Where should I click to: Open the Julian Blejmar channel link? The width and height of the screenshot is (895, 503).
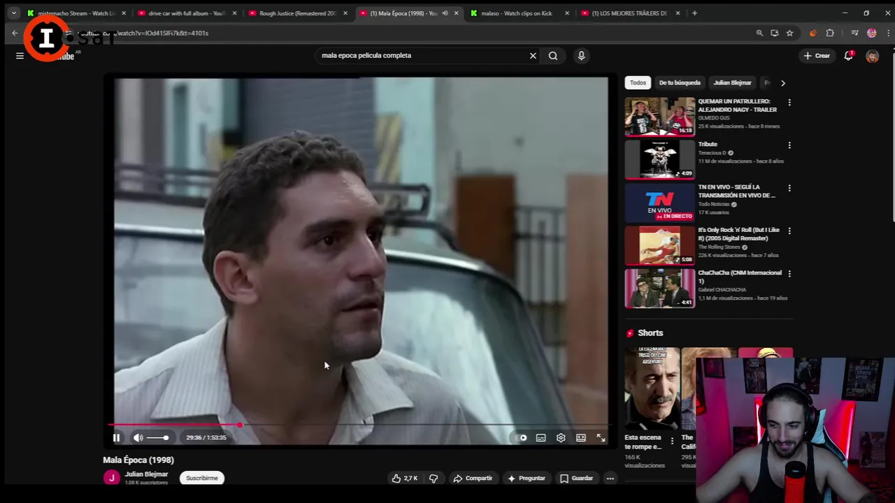click(146, 474)
